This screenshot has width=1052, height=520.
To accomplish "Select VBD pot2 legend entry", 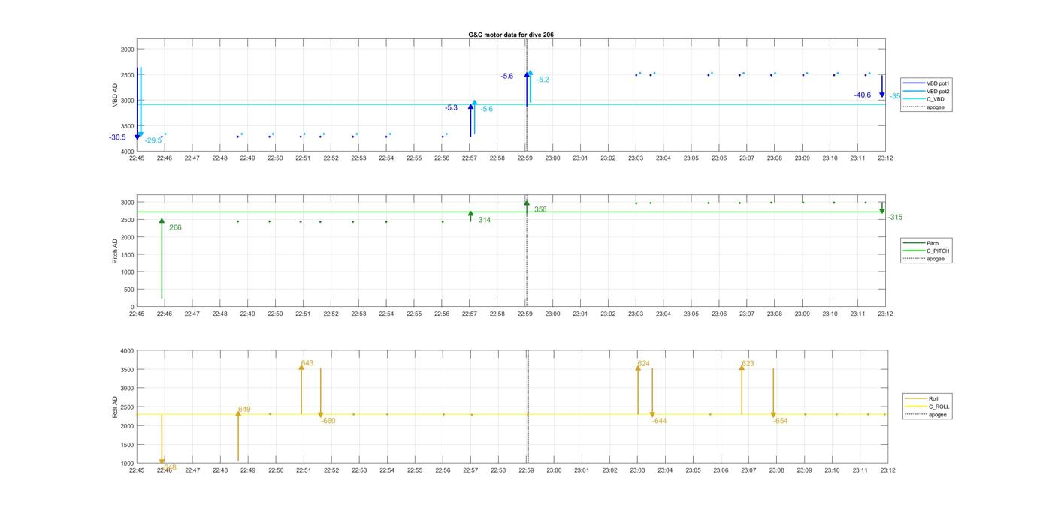I will [x=927, y=91].
